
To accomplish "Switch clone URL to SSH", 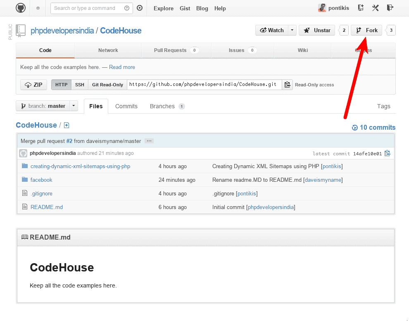I will click(x=80, y=85).
